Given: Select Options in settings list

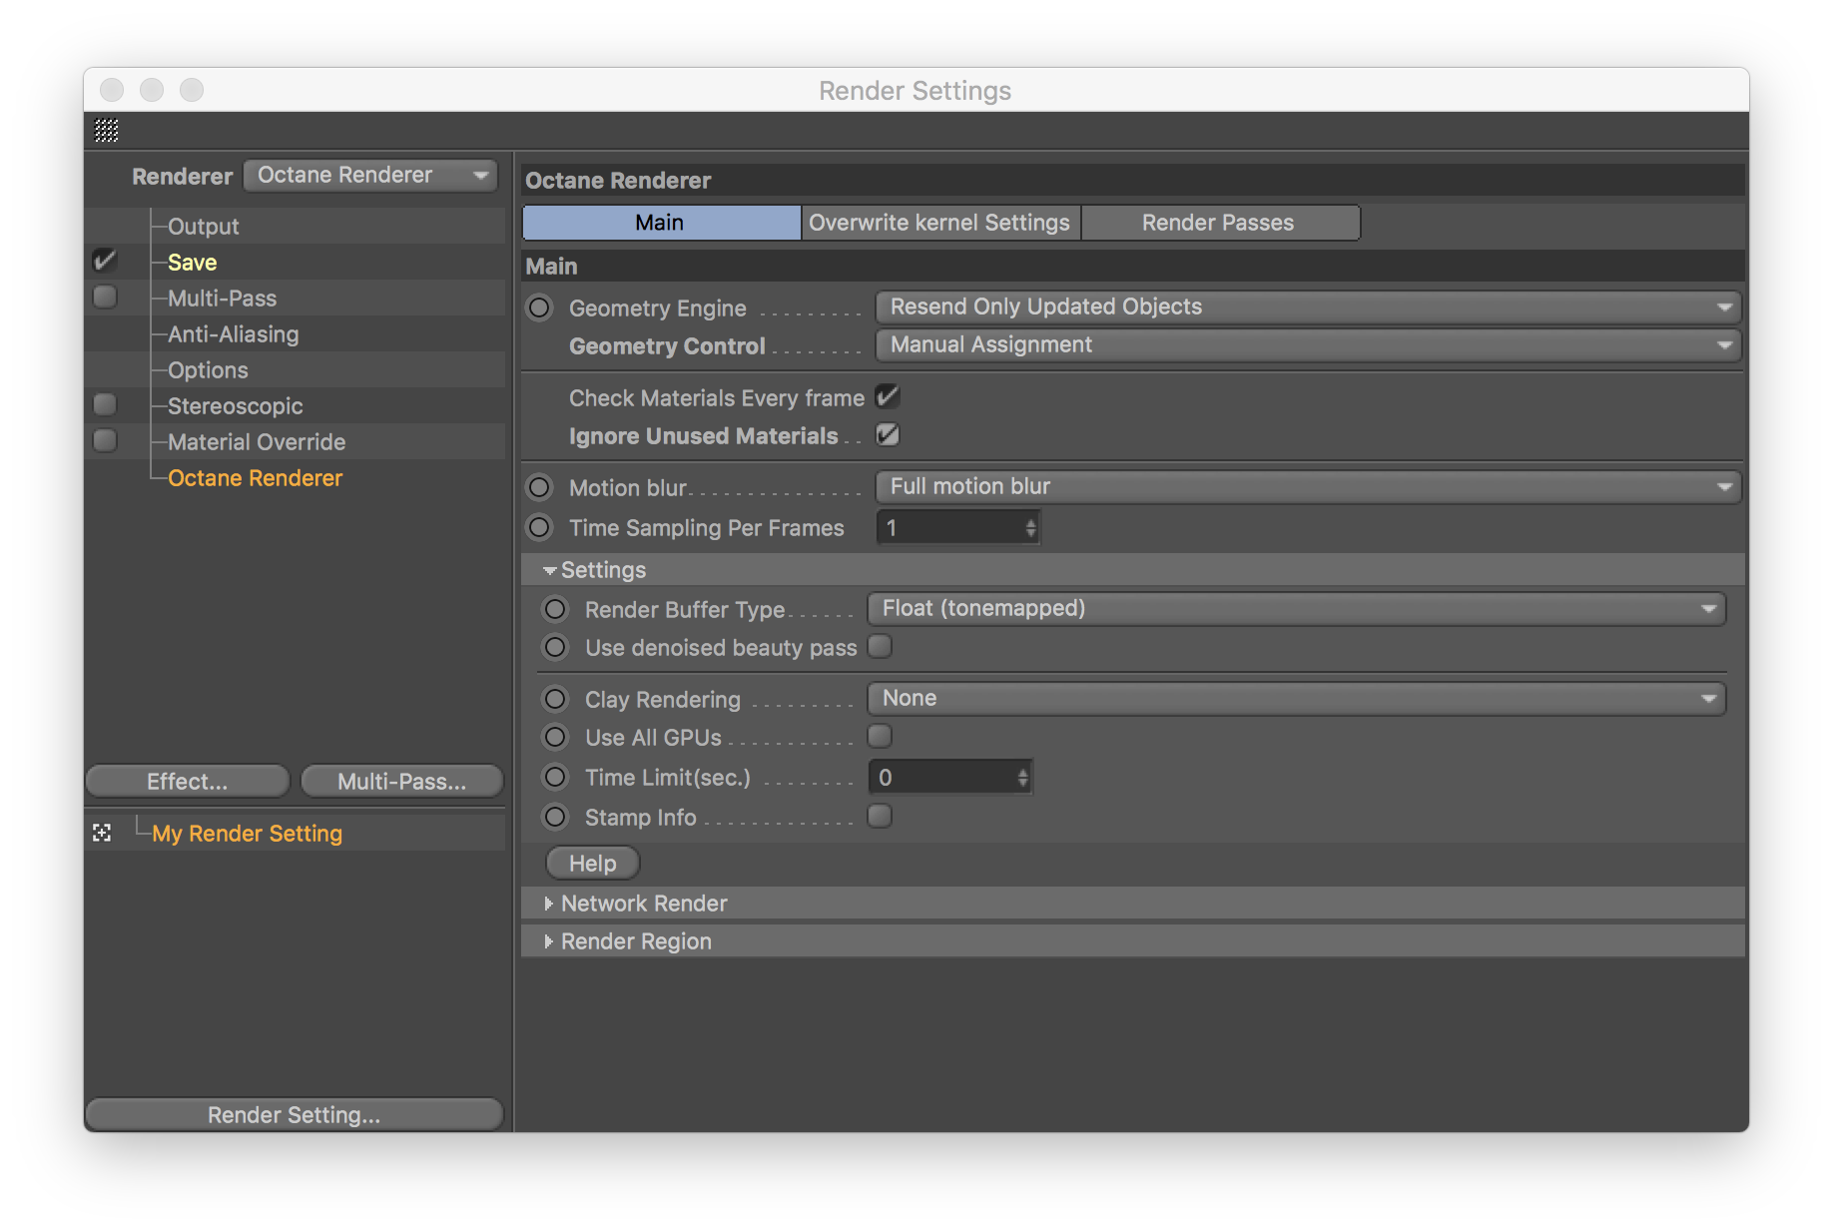Looking at the screenshot, I should pyautogui.click(x=208, y=370).
